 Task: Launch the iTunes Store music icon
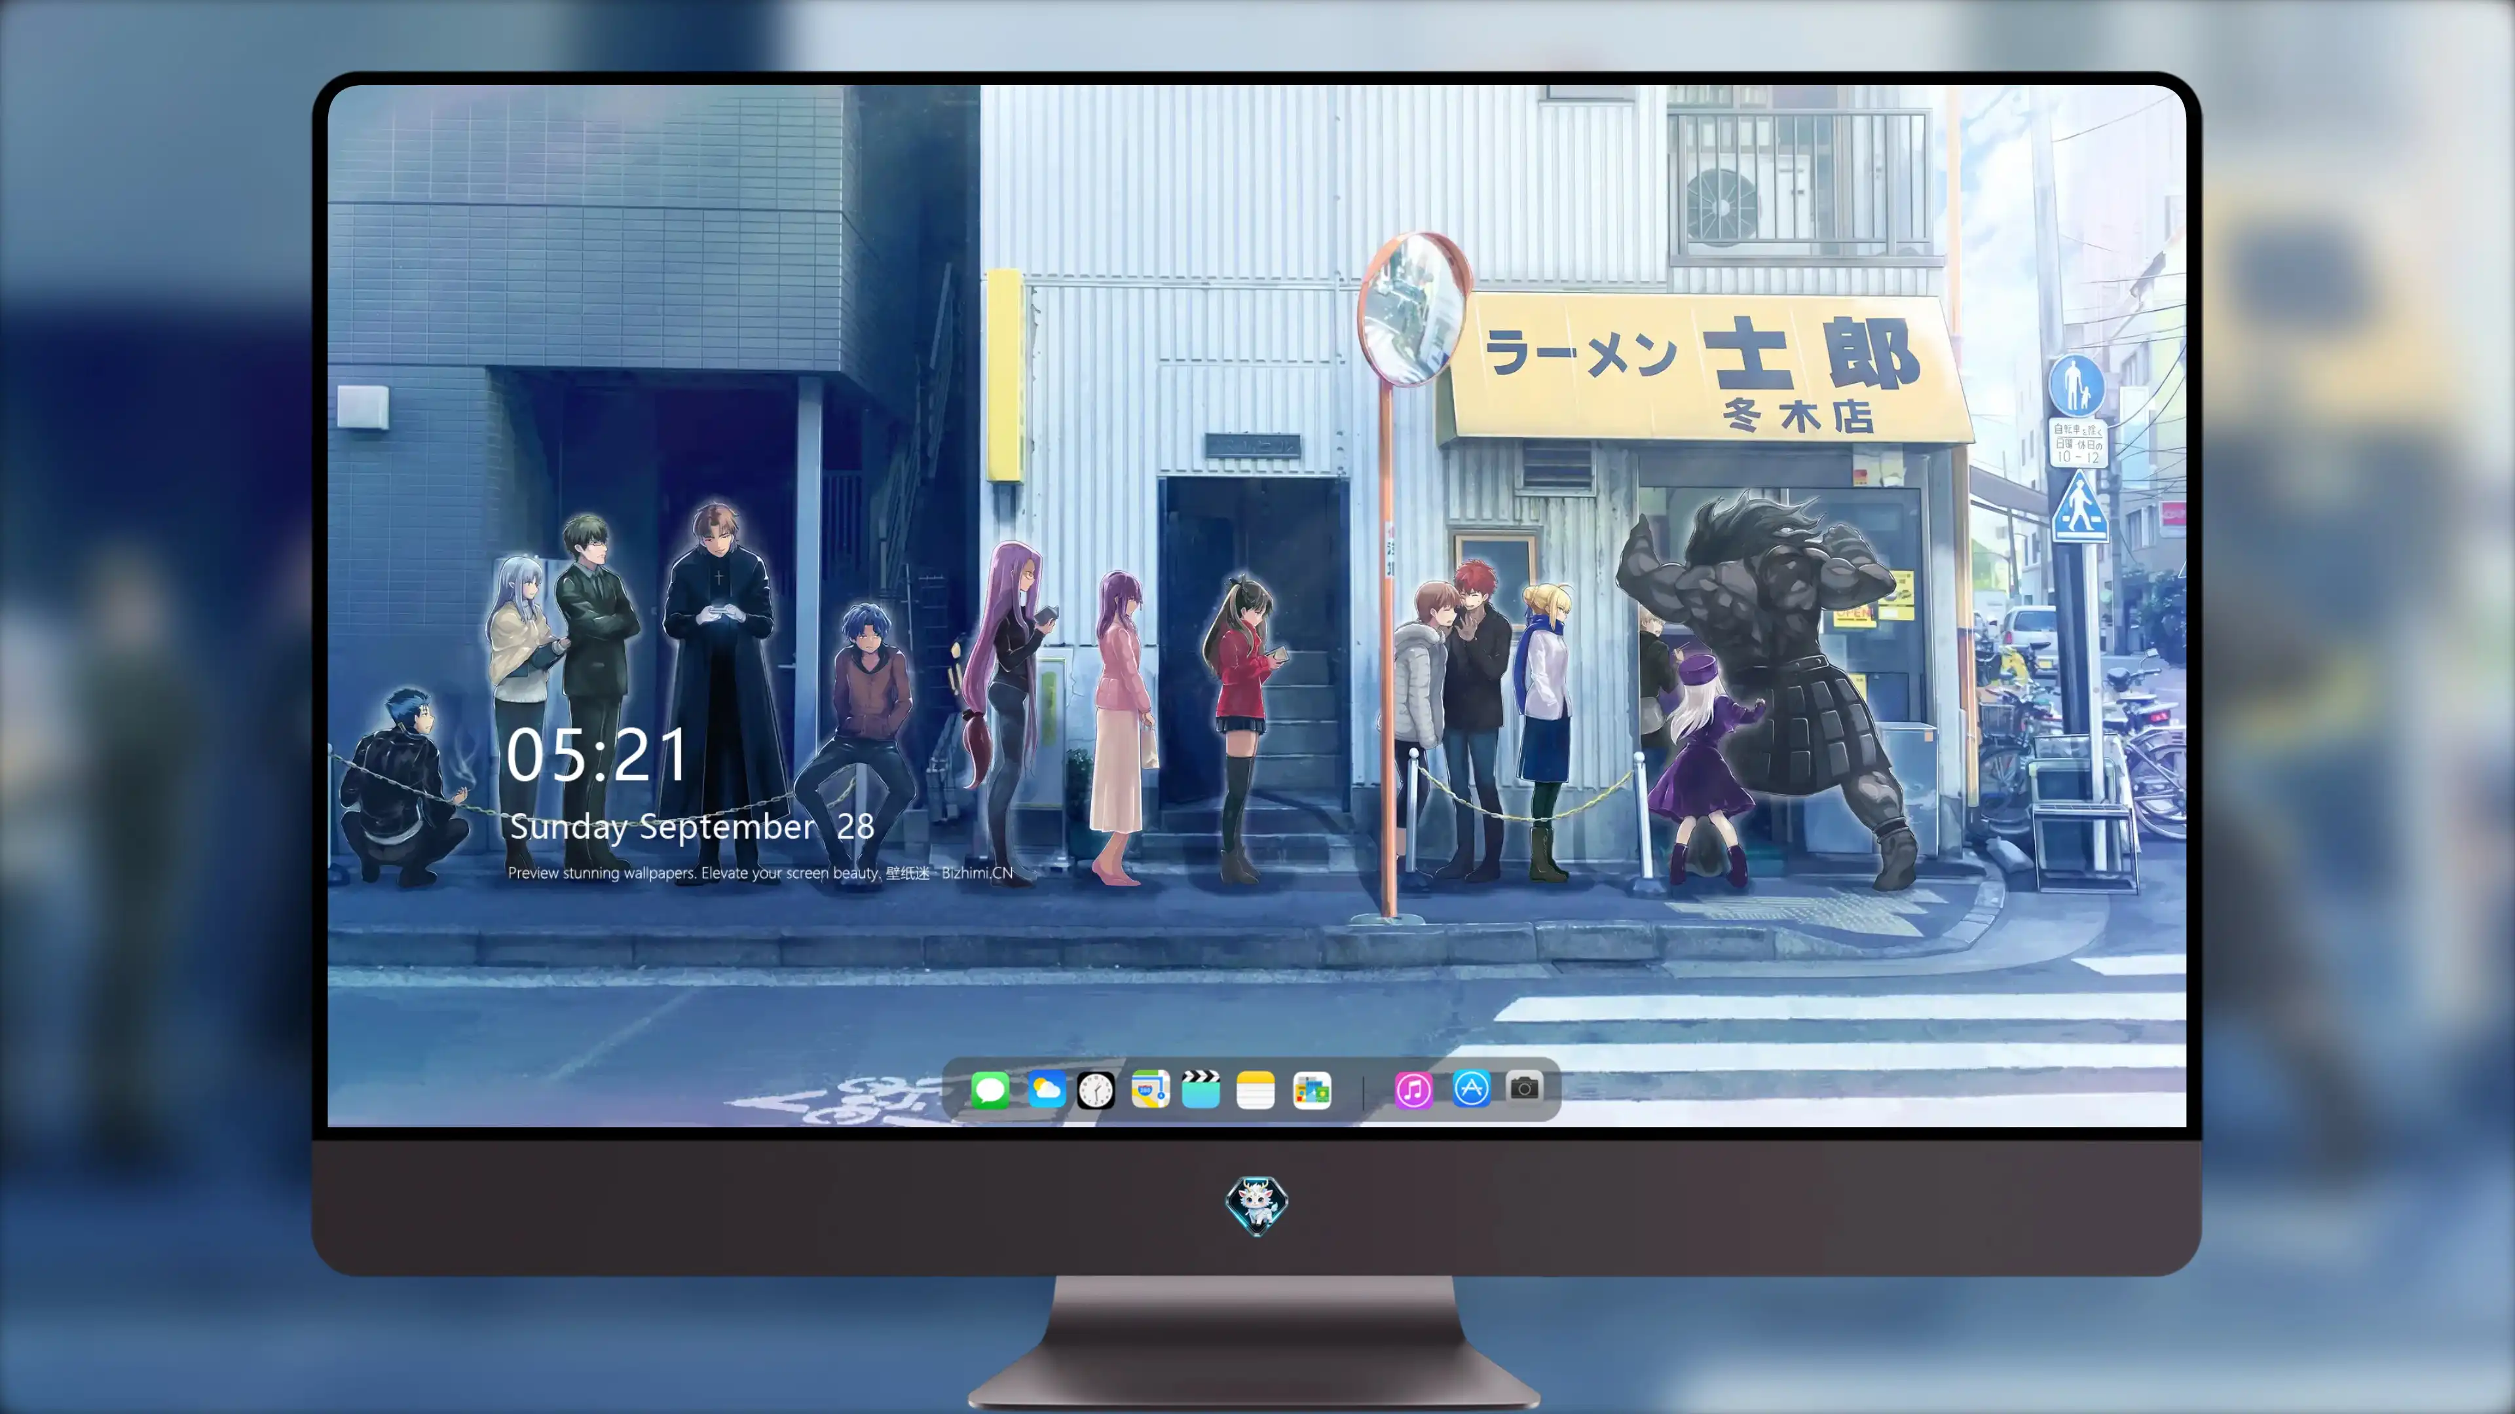tap(1413, 1090)
